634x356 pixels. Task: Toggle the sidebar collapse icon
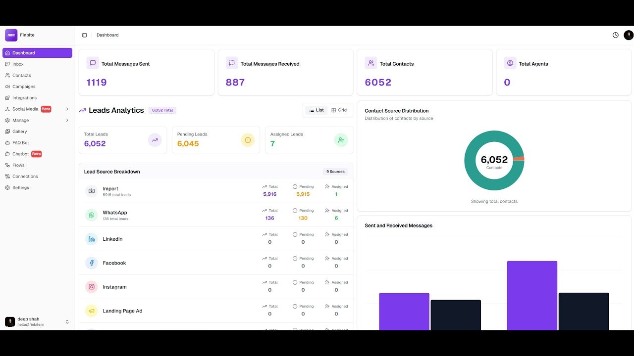[x=84, y=35]
